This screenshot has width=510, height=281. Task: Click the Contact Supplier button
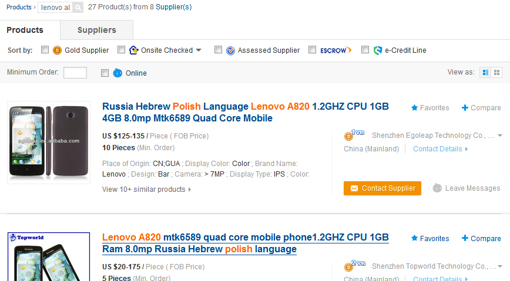tap(382, 188)
